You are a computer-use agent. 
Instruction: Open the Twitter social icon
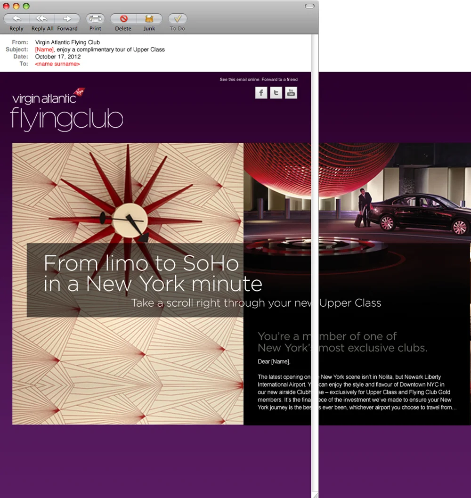pyautogui.click(x=276, y=93)
